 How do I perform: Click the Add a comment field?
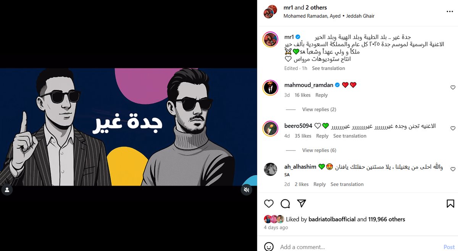(359, 247)
